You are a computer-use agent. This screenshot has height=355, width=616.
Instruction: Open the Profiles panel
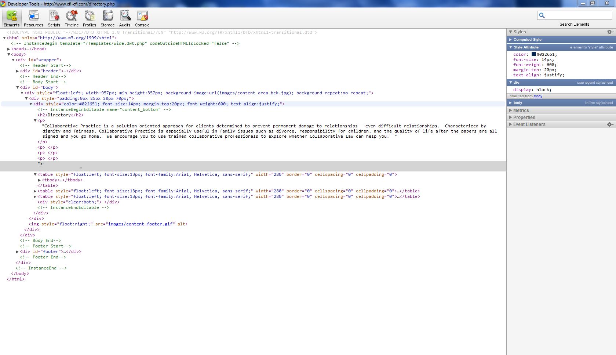pyautogui.click(x=90, y=18)
